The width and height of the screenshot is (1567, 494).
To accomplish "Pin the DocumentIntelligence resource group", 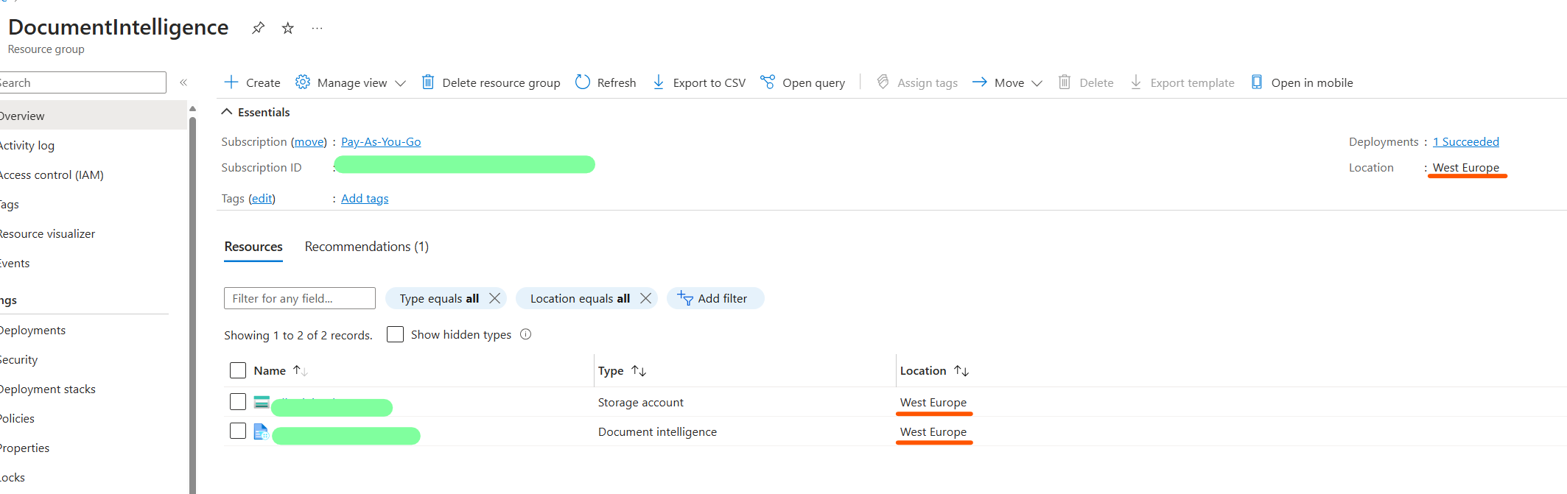I will [x=258, y=28].
